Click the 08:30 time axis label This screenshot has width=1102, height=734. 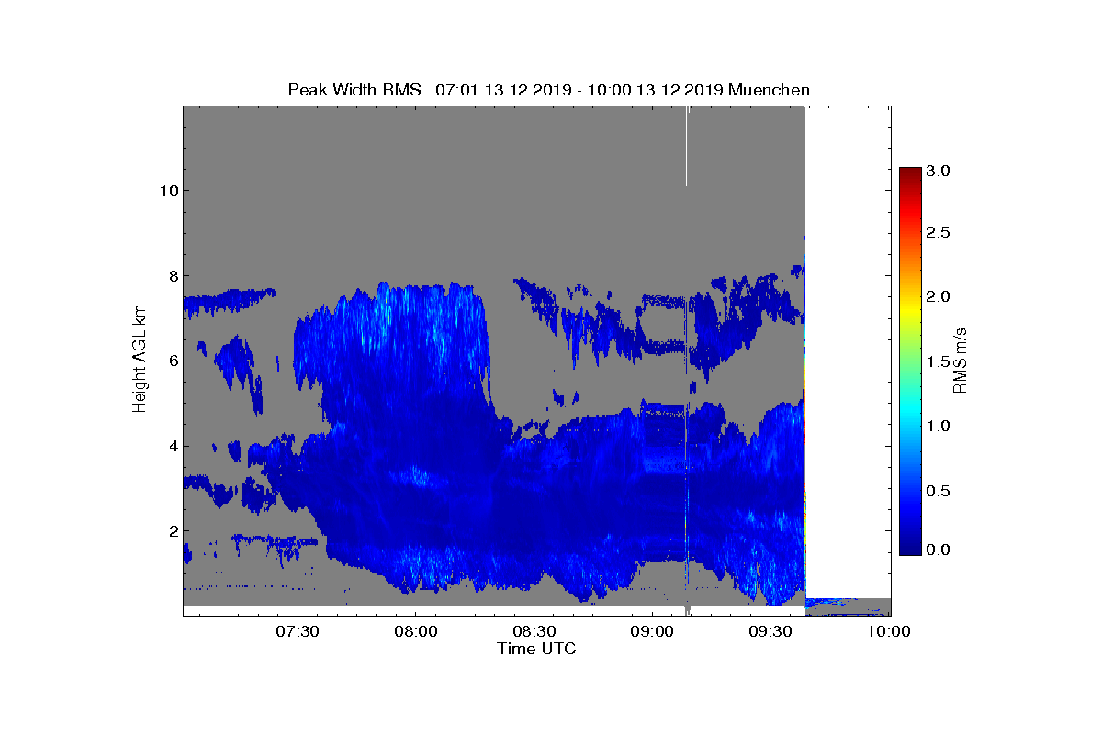[x=534, y=631]
